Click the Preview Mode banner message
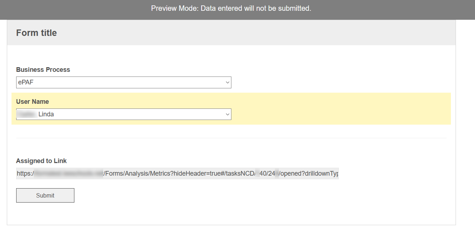This screenshot has height=241, width=475. [231, 8]
